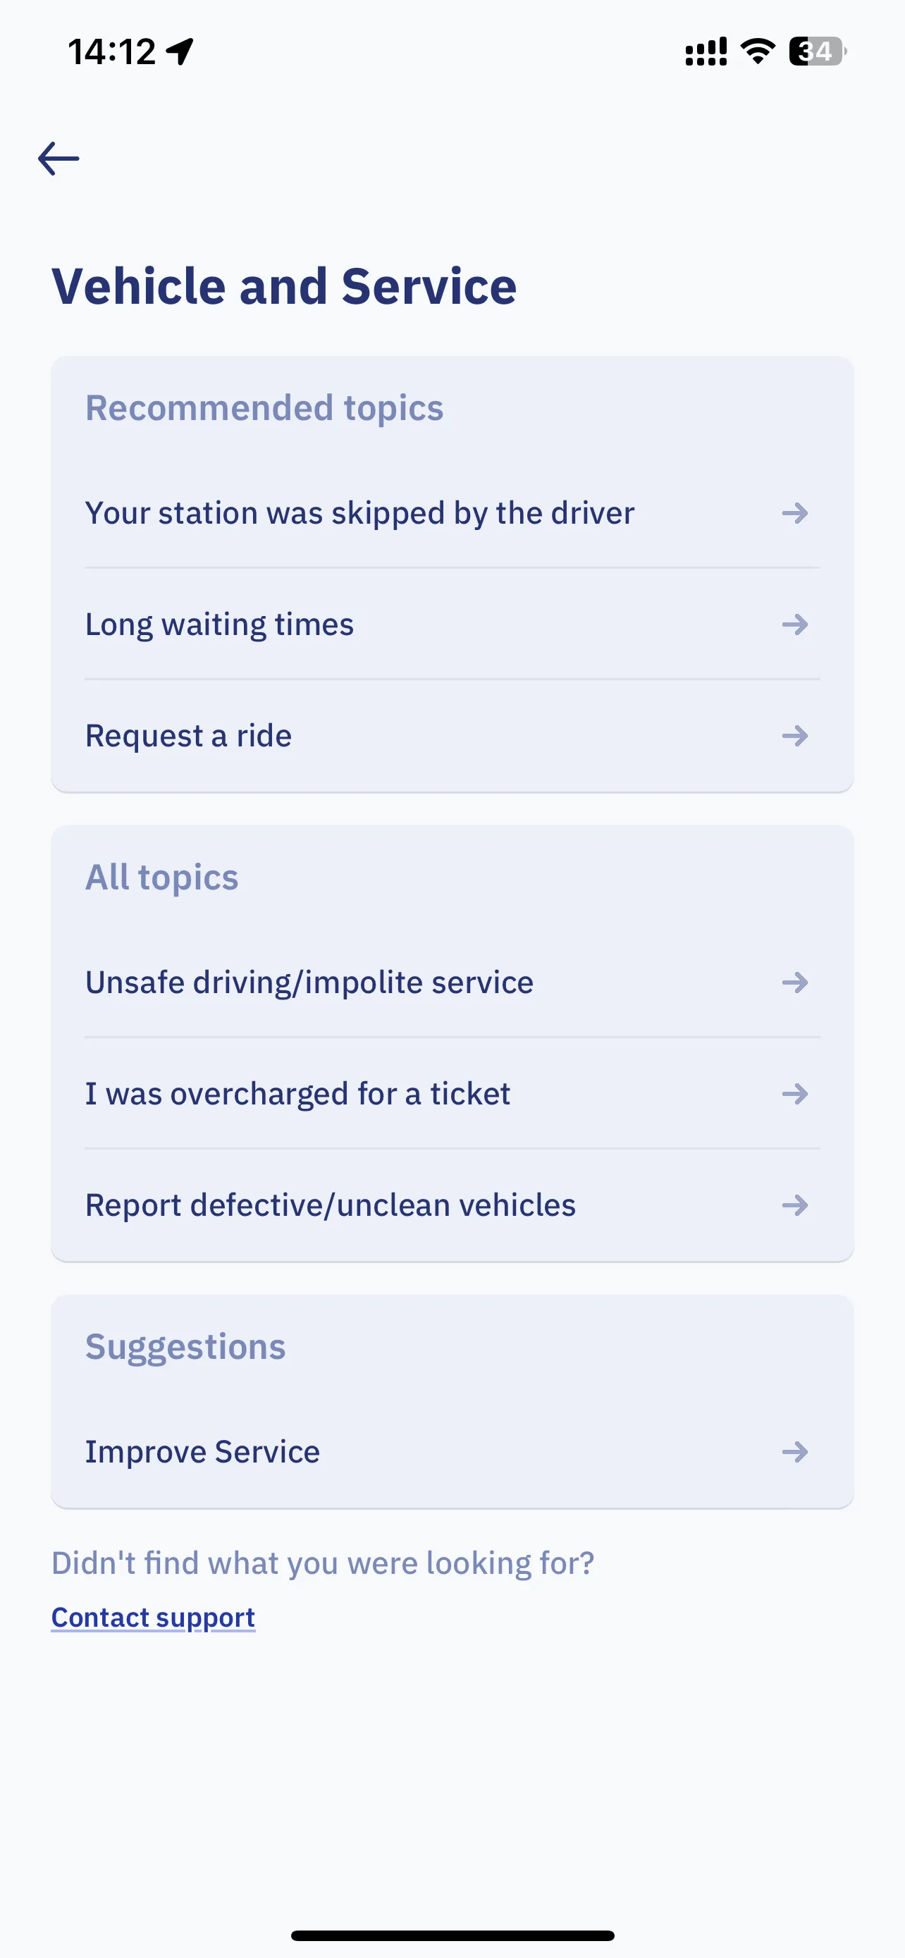Click arrow next to station skipped topic
This screenshot has width=905, height=1958.
point(795,513)
